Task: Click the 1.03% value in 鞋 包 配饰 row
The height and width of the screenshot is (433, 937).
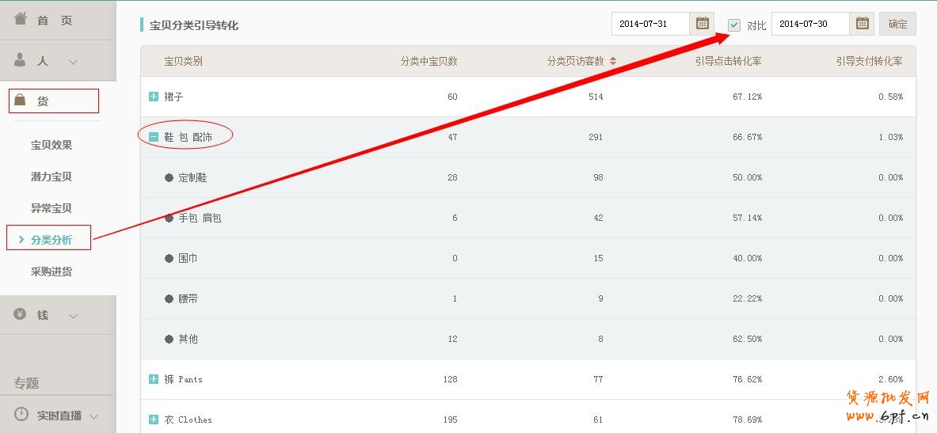Action: point(890,138)
